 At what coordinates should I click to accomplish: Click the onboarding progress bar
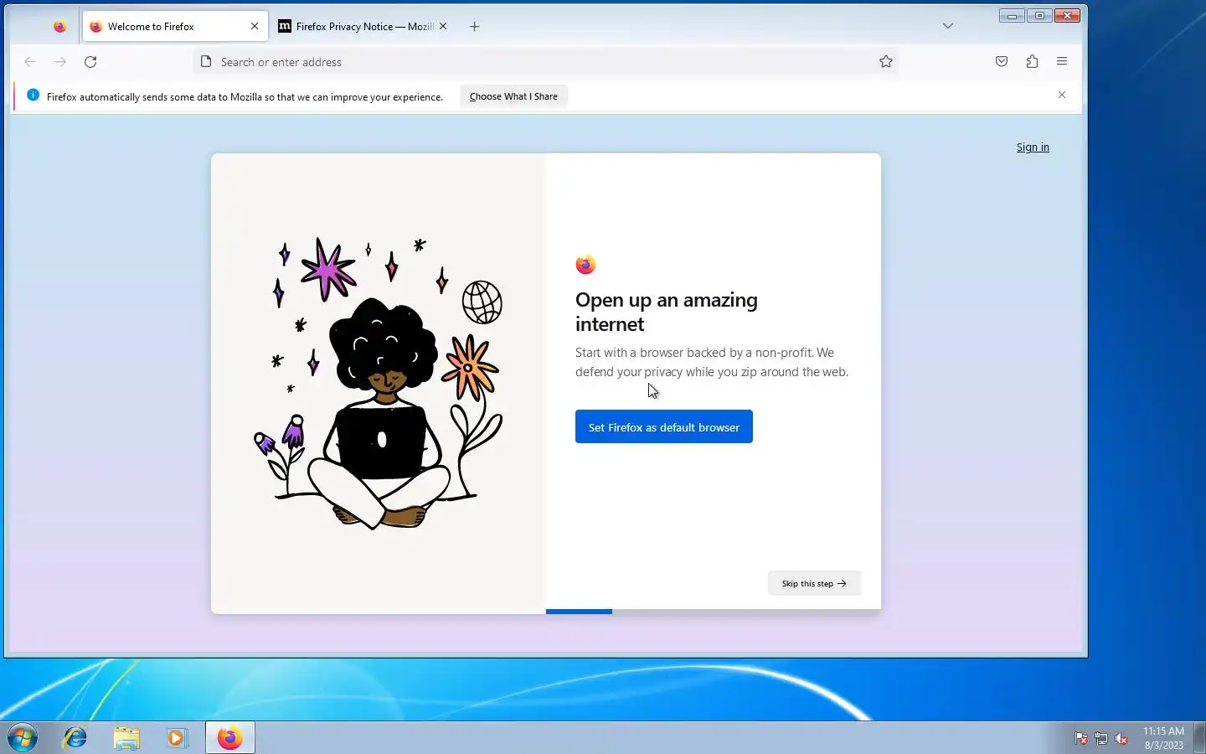click(x=713, y=612)
